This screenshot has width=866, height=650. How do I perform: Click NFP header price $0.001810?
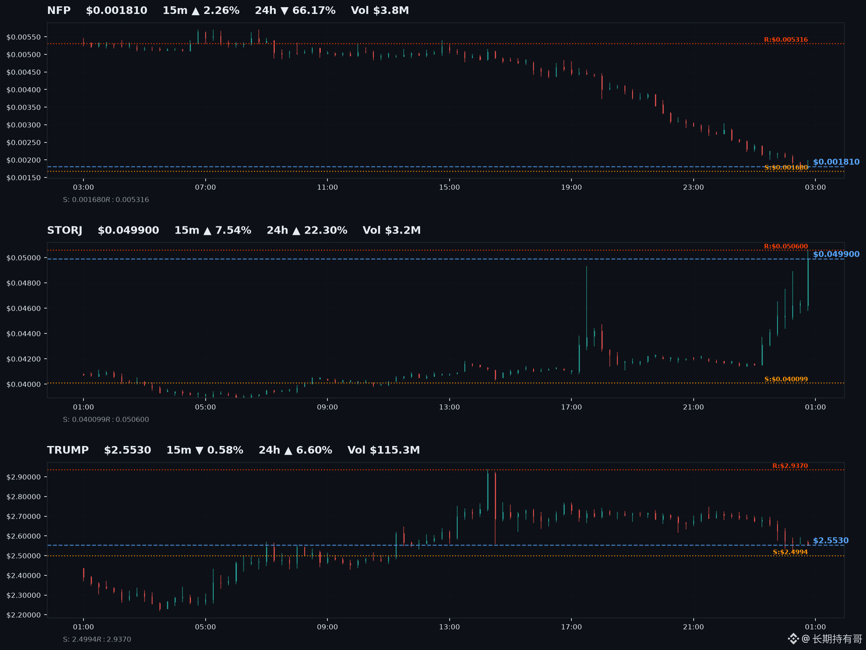point(117,11)
